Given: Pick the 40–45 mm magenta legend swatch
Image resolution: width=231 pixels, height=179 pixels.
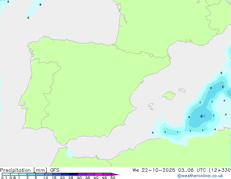Looking at the screenshot, I should point(99,174).
